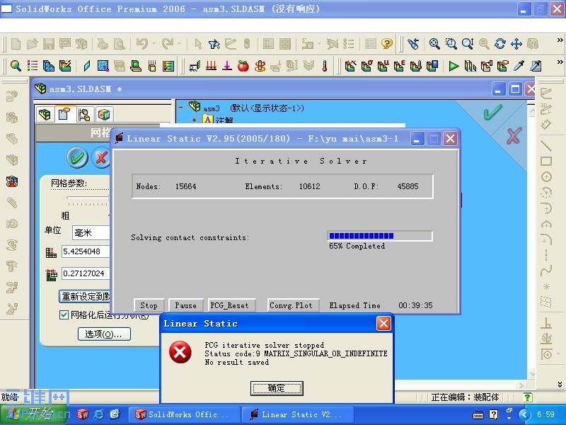Click the Zoom to Fit magnifier icon
This screenshot has height=425, width=566.
434,44
